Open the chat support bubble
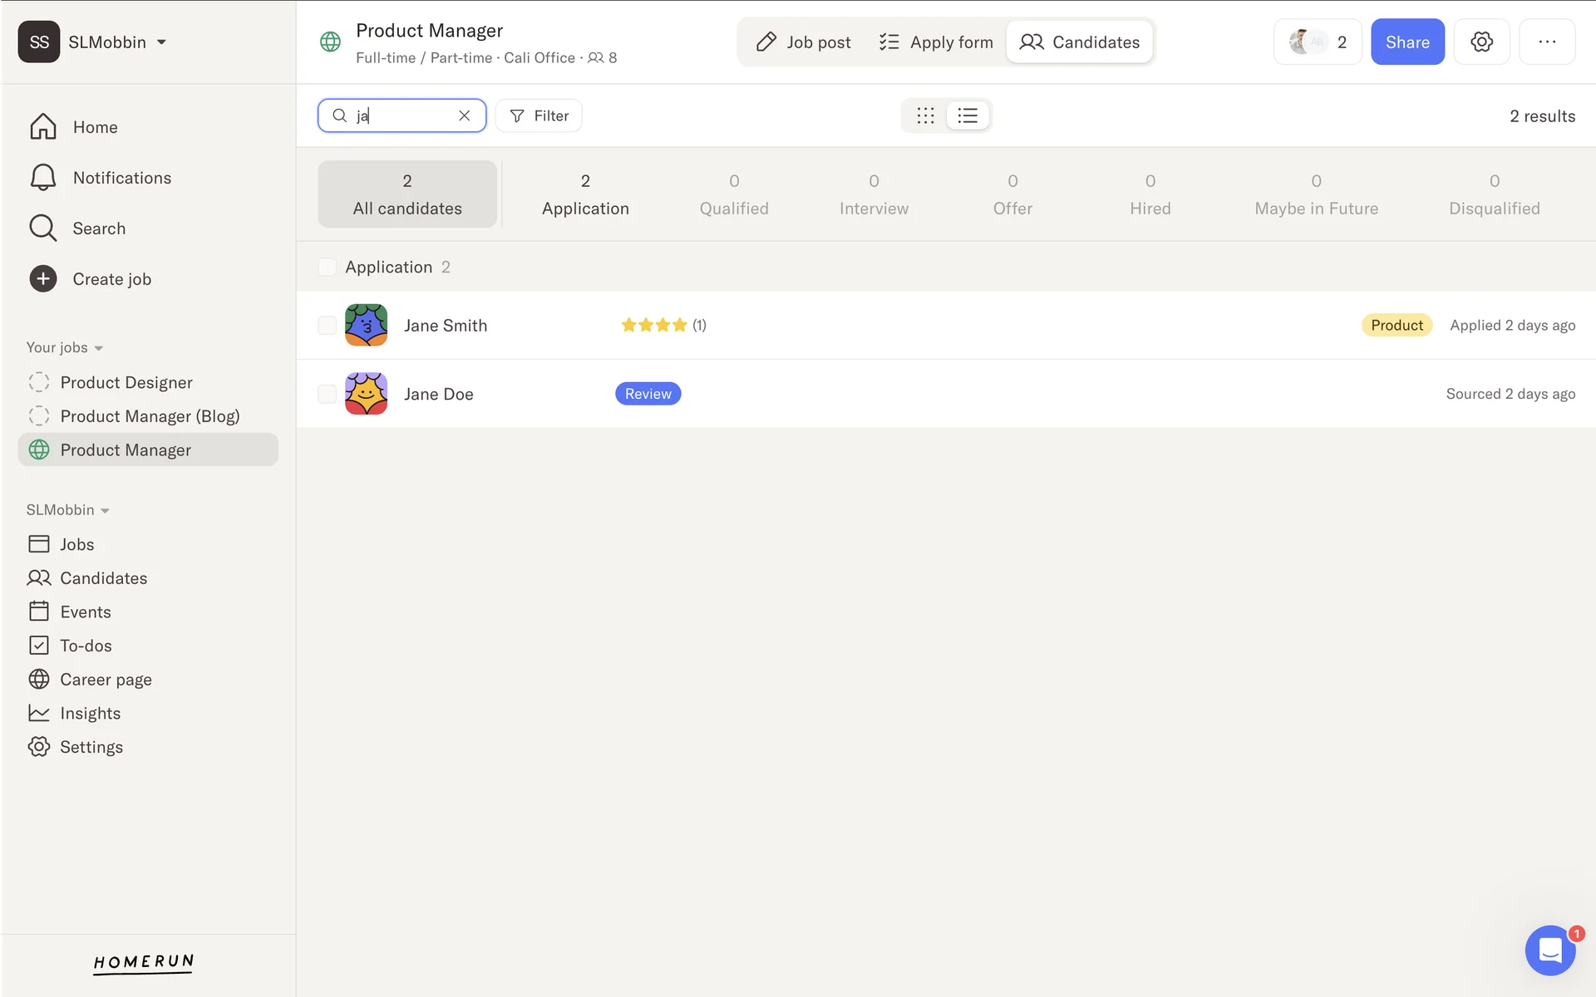Screen dimensions: 1596x997 point(1549,950)
